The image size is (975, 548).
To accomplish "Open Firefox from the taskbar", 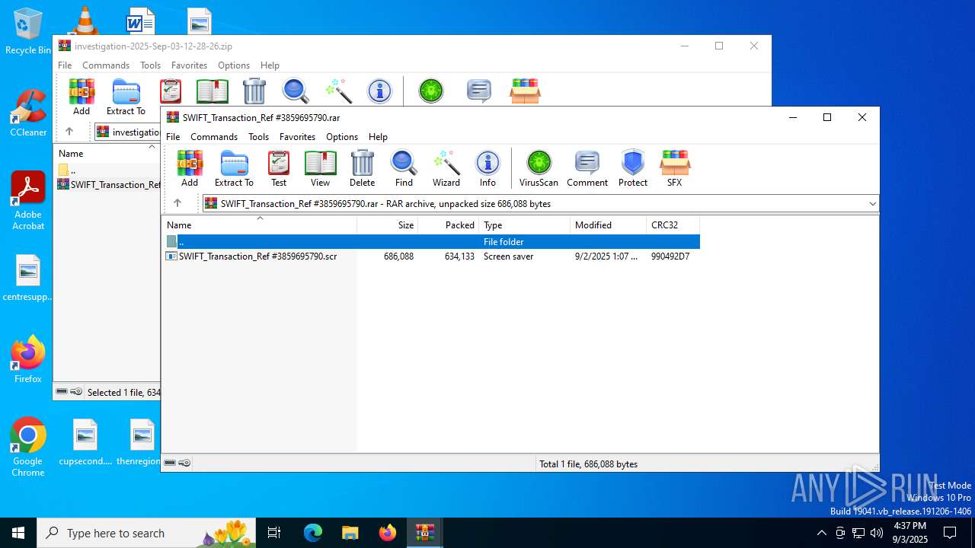I will pos(387,533).
